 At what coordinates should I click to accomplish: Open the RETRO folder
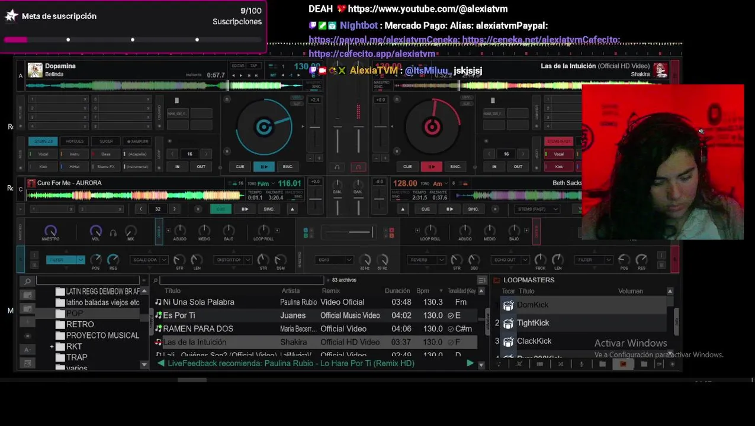tap(80, 324)
